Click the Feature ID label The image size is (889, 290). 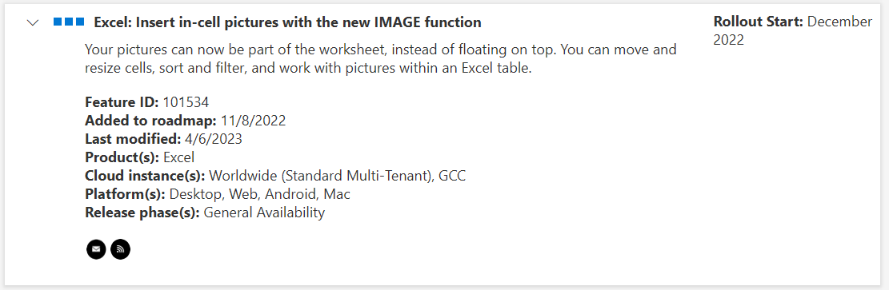(122, 102)
